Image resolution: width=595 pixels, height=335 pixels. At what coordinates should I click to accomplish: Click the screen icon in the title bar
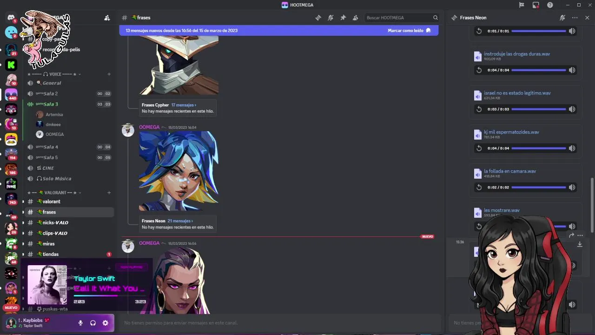pos(536,5)
